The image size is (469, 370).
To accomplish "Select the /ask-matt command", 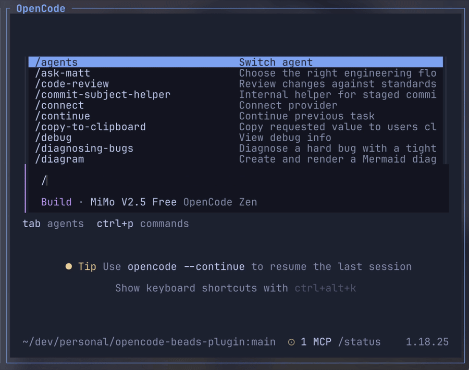I will click(x=236, y=72).
